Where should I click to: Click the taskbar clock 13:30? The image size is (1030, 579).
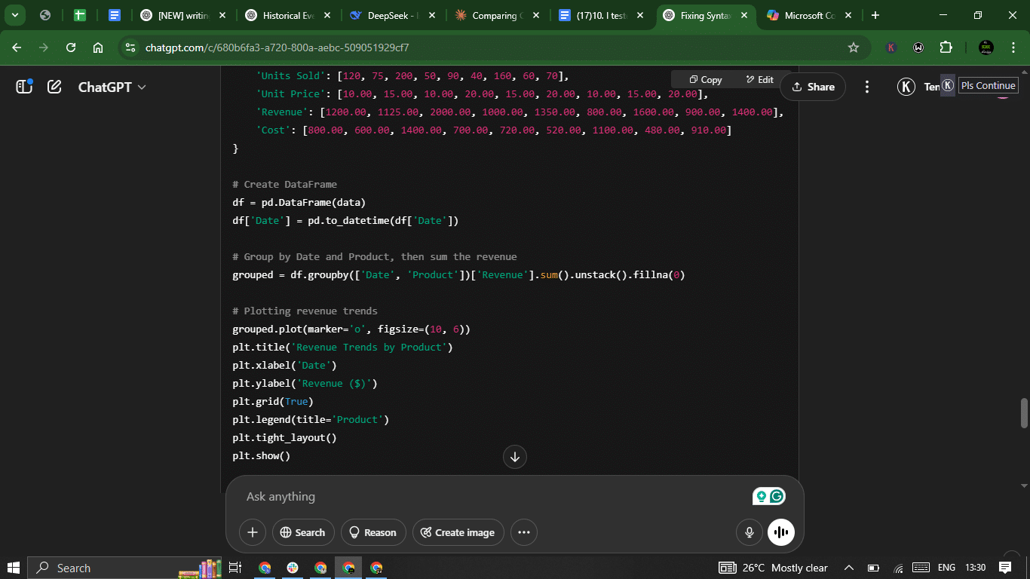coord(975,568)
